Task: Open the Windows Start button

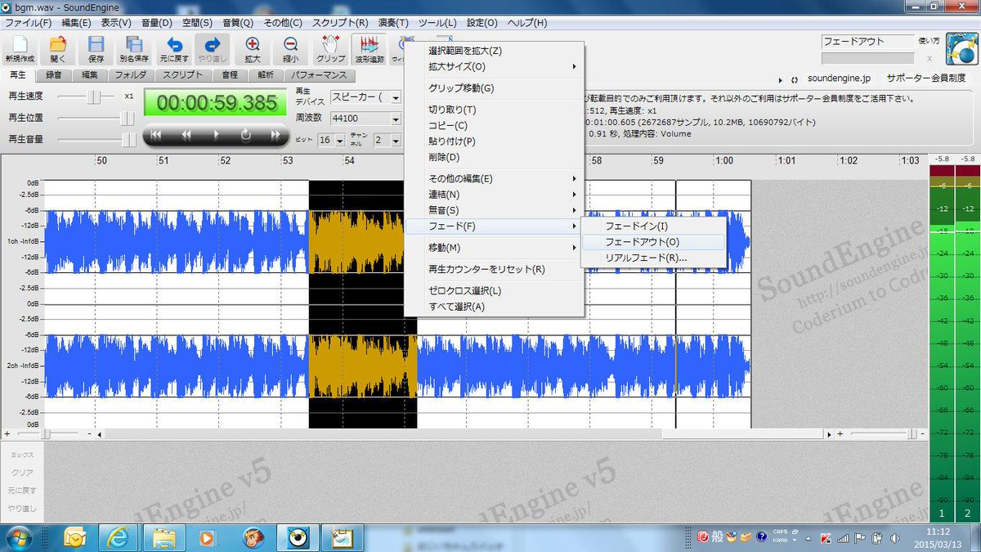Action: (20, 537)
